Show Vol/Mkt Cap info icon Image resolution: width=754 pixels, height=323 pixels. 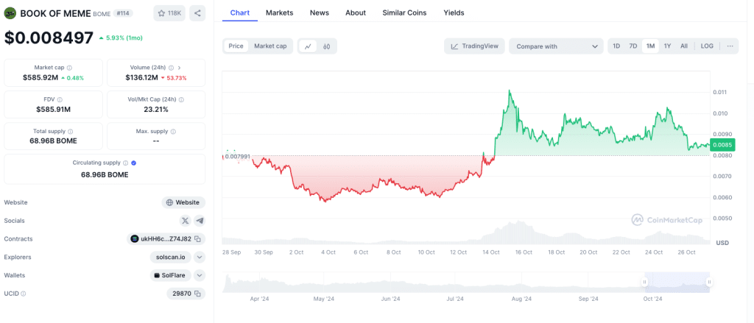(181, 99)
